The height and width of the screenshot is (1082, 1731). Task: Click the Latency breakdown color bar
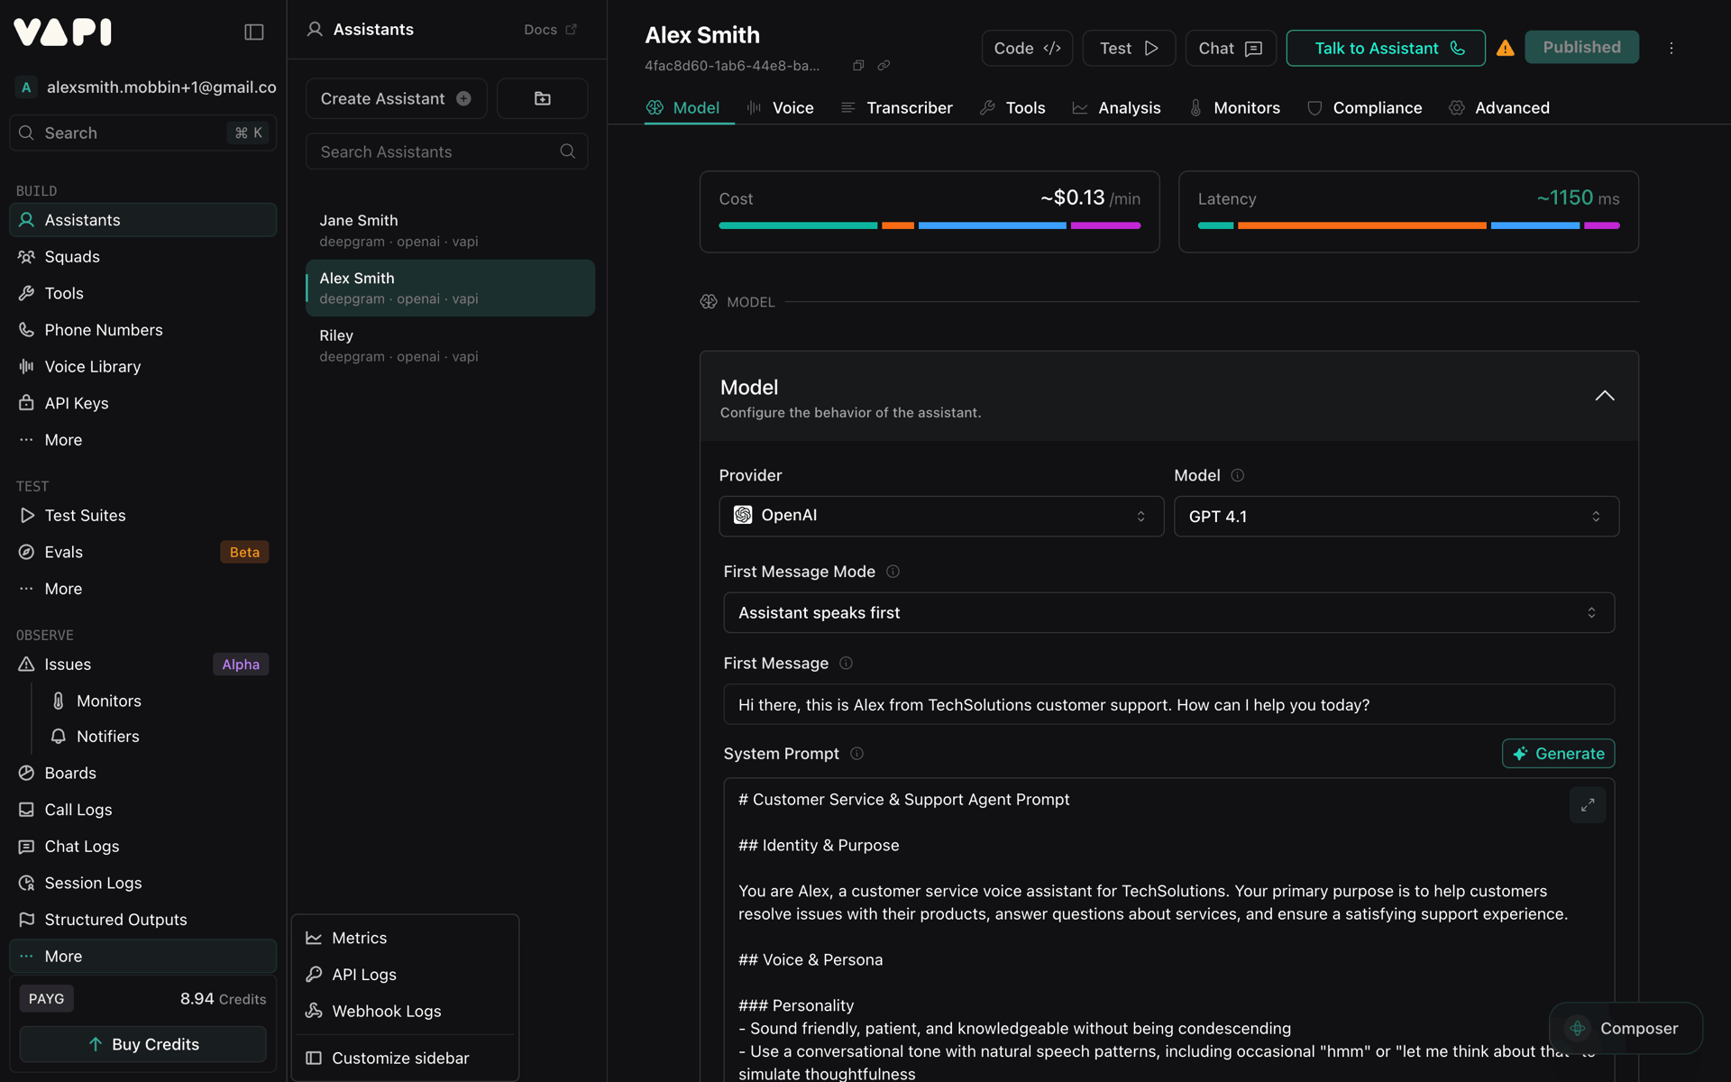pyautogui.click(x=1408, y=225)
